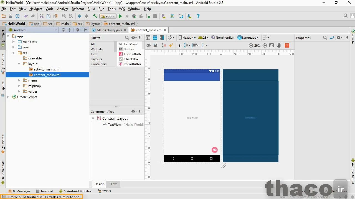The width and height of the screenshot is (355, 199).
Task: Switch to the MainActivity.java tab
Action: [x=109, y=30]
